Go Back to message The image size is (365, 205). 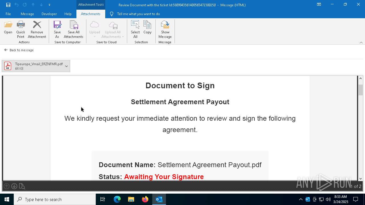click(19, 50)
